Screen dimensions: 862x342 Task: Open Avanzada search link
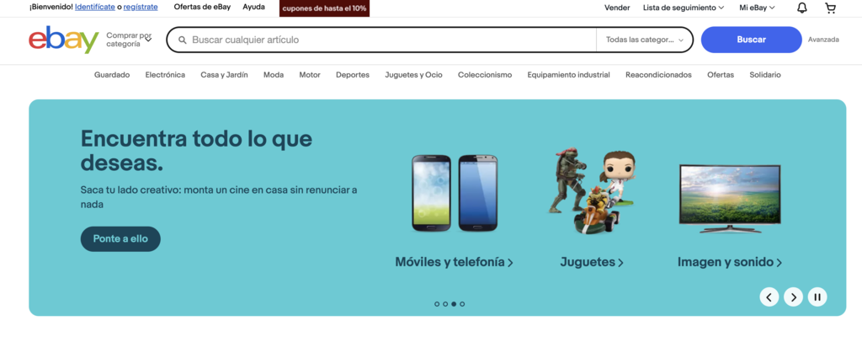click(x=823, y=40)
